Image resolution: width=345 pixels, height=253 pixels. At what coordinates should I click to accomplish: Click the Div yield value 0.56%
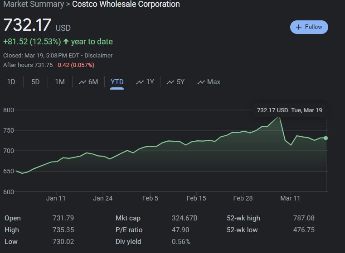[x=181, y=242]
